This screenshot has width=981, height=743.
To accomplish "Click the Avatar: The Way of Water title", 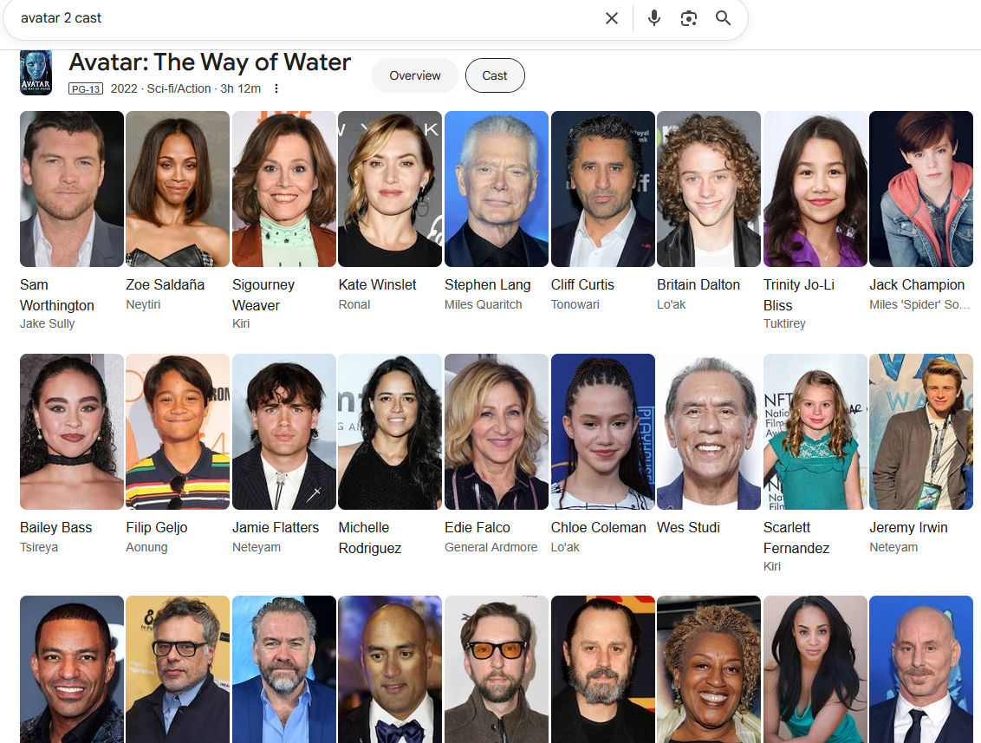I will pyautogui.click(x=210, y=62).
